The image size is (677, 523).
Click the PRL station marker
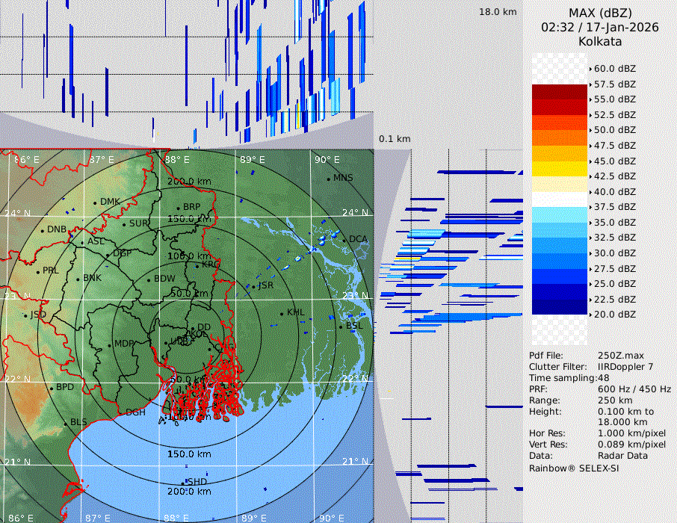click(38, 270)
